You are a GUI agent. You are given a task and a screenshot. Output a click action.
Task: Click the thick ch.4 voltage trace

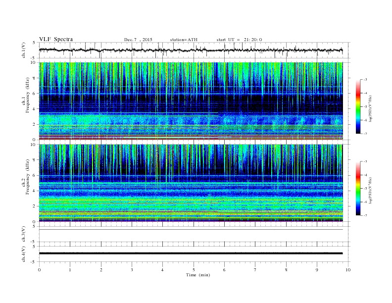tap(191, 253)
